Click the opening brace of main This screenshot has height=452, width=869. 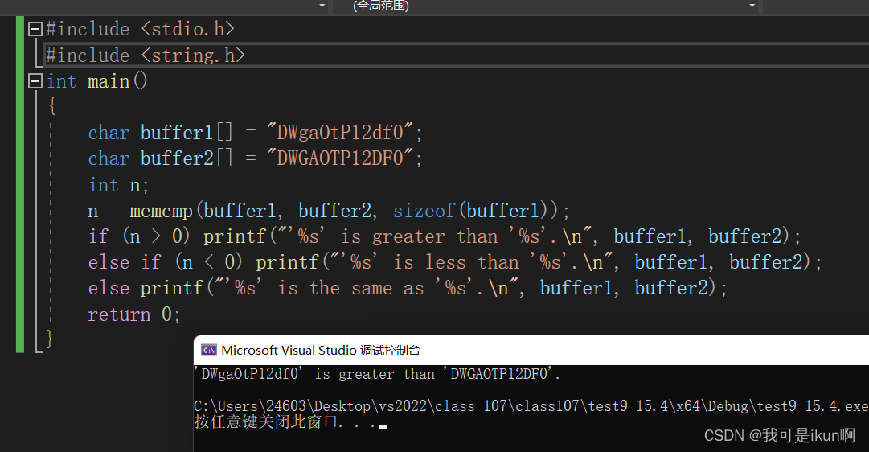(x=52, y=105)
